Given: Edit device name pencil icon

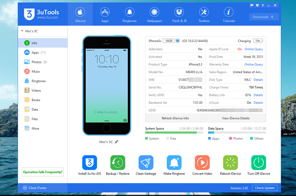Looking at the screenshot, I should 117,142.
